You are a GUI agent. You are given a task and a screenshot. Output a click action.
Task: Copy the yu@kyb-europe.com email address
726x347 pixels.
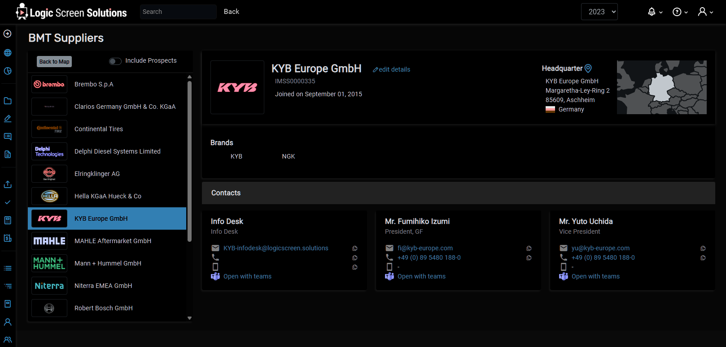[703, 248]
